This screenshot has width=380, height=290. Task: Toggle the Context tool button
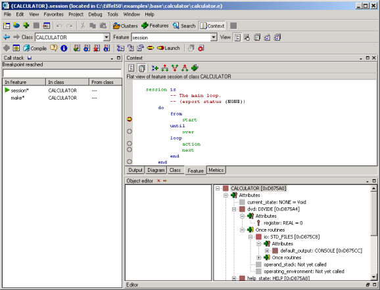[x=212, y=26]
